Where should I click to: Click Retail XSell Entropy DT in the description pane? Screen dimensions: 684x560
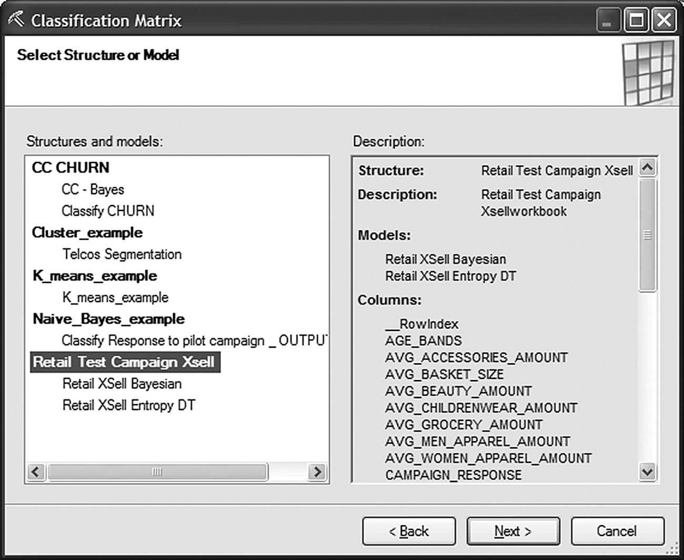click(x=451, y=276)
